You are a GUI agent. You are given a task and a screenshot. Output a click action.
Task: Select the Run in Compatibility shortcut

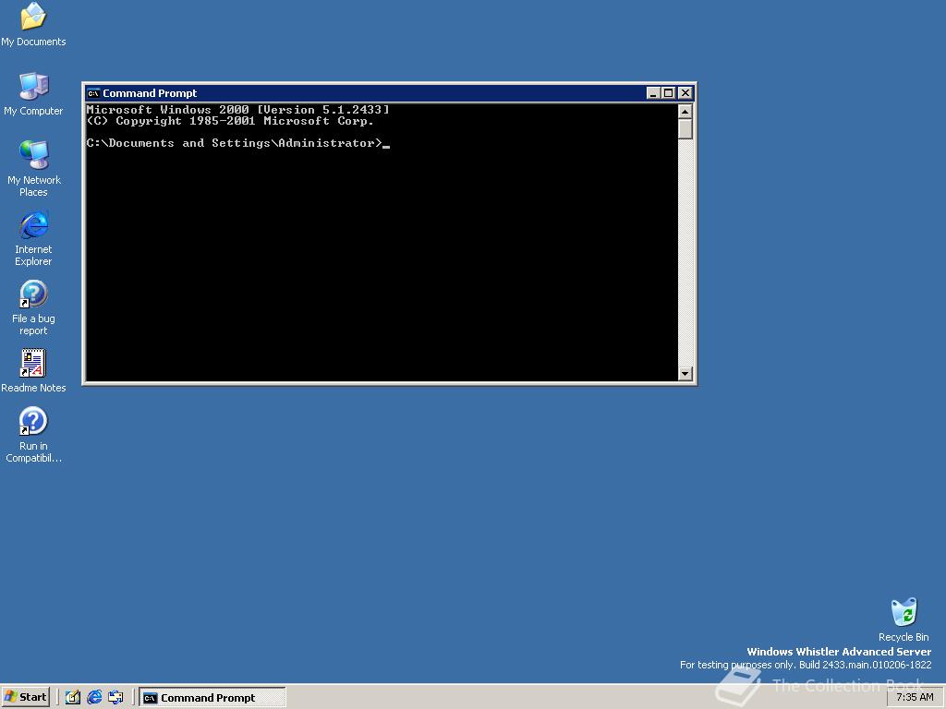pyautogui.click(x=33, y=435)
